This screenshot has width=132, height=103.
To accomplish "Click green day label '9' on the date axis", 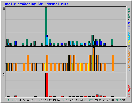I will tap(39, 100).
